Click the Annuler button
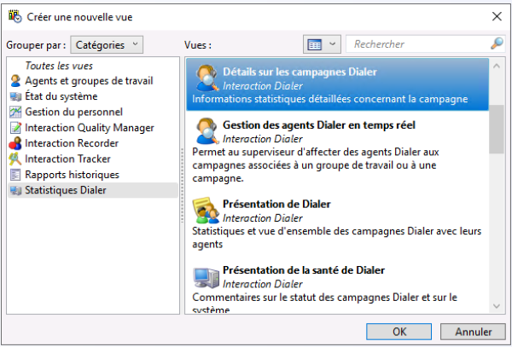The width and height of the screenshot is (512, 347). [473, 332]
